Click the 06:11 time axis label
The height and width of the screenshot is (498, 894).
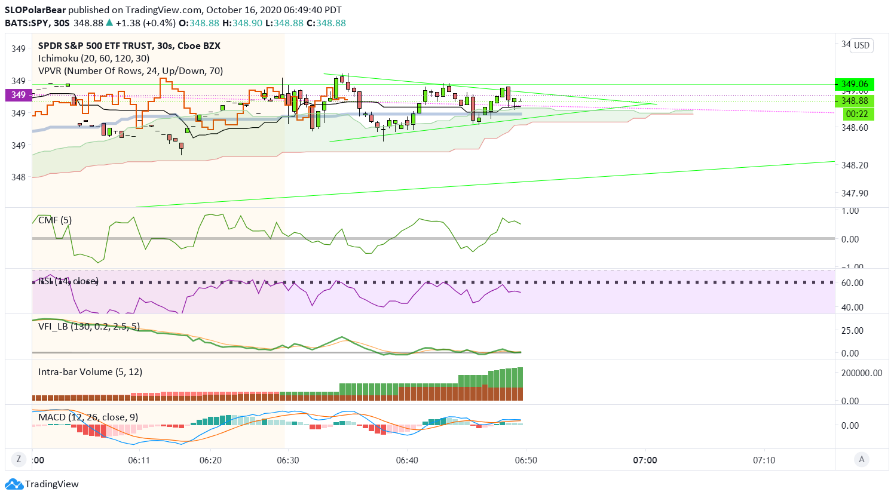click(139, 460)
